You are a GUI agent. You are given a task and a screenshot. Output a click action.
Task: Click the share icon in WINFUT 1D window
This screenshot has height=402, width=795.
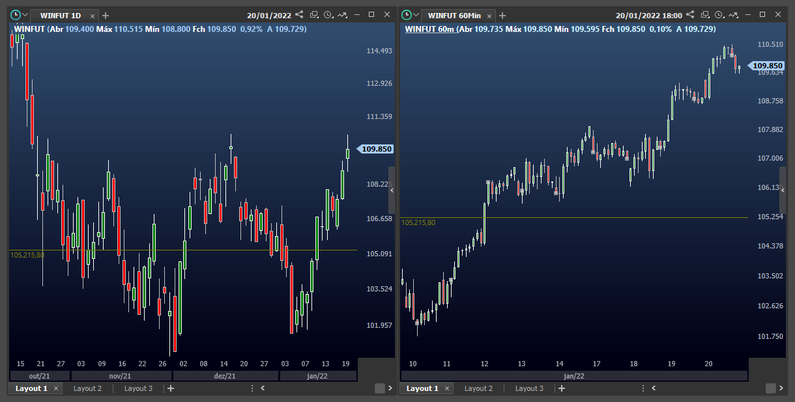pyautogui.click(x=299, y=14)
